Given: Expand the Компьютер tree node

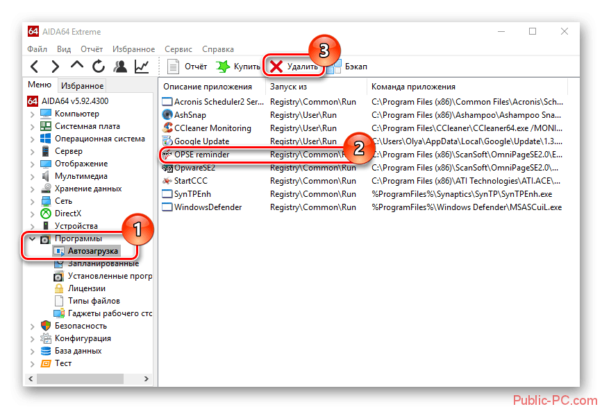Looking at the screenshot, I should click(x=32, y=114).
